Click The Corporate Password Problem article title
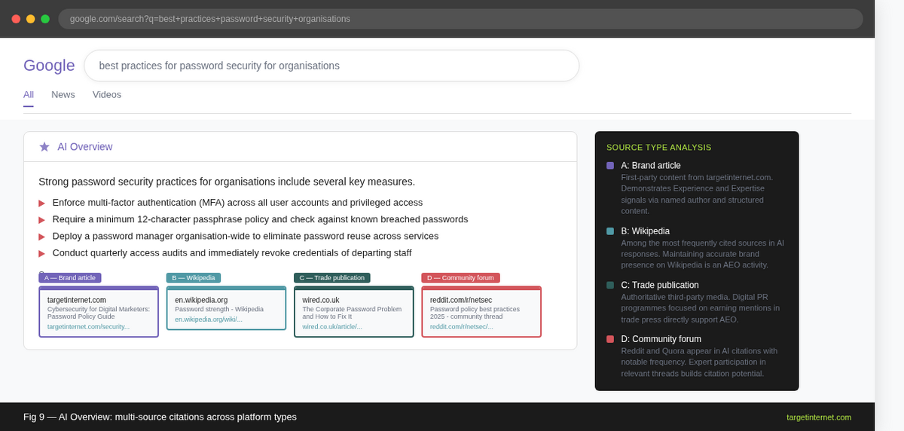 (352, 313)
